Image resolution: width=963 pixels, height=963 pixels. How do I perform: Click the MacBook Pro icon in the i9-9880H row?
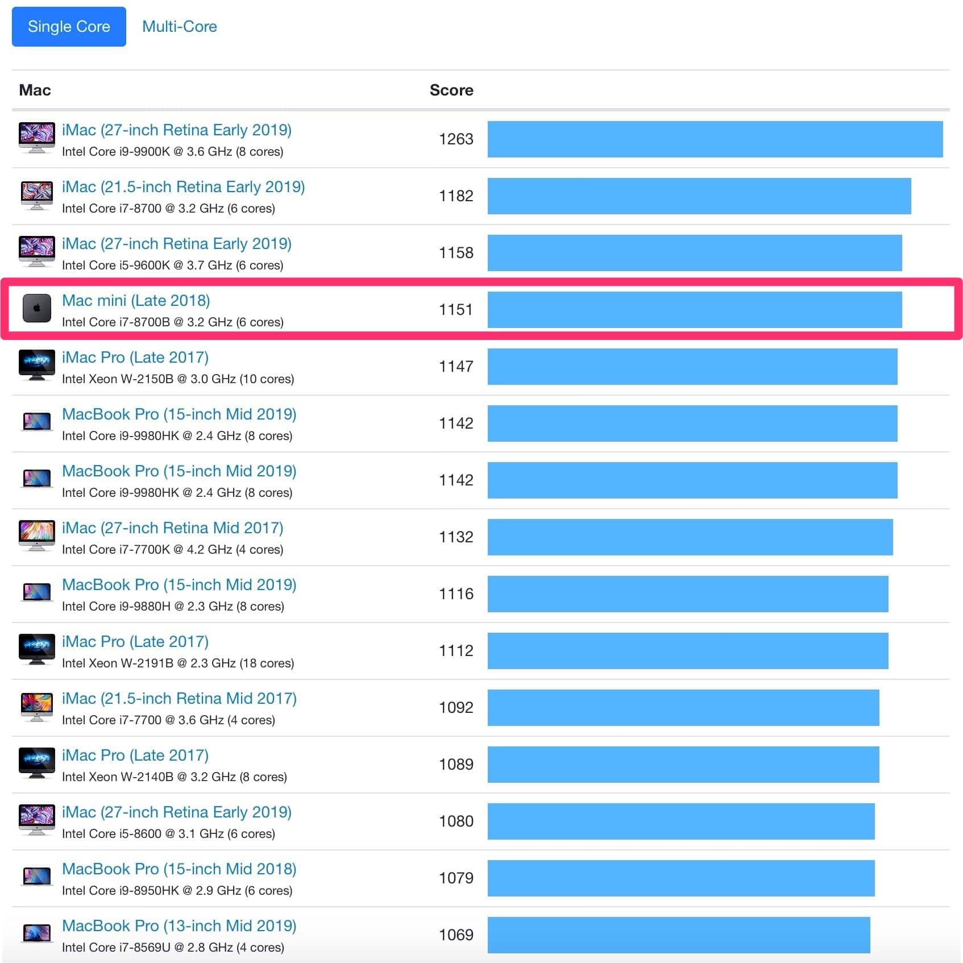click(37, 592)
